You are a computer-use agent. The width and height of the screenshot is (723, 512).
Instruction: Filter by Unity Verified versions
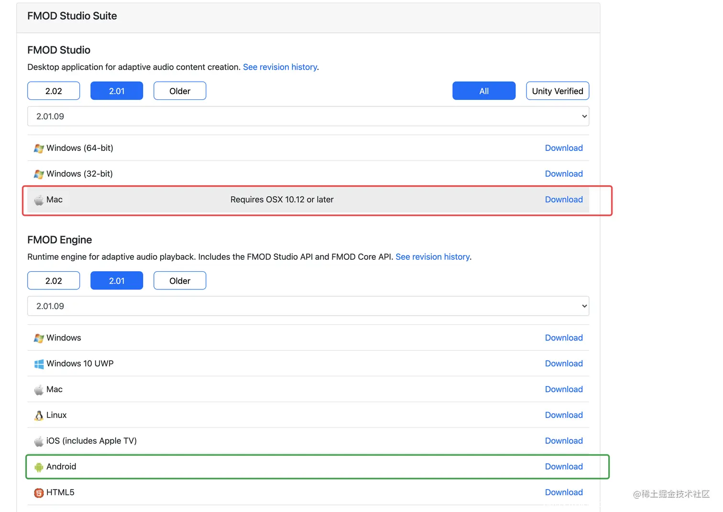pos(558,91)
